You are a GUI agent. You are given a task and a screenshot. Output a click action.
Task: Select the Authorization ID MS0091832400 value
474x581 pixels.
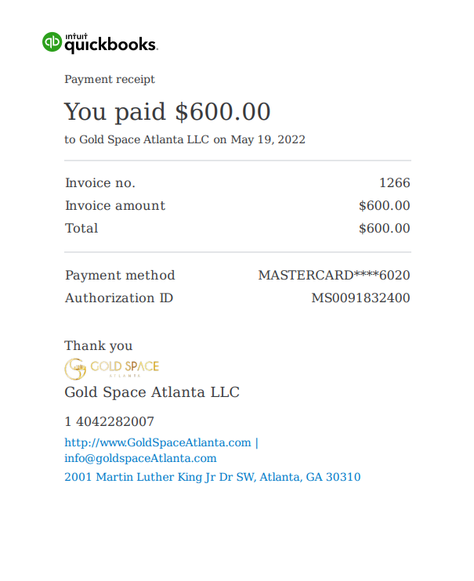click(x=360, y=298)
